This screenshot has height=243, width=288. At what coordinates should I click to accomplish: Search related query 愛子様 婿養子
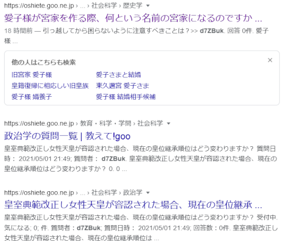[x=32, y=97]
